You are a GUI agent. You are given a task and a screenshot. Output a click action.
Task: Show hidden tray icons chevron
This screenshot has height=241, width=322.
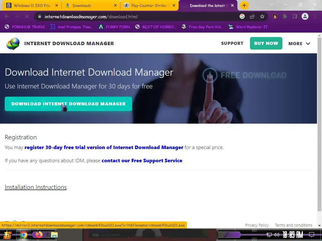click(x=261, y=235)
